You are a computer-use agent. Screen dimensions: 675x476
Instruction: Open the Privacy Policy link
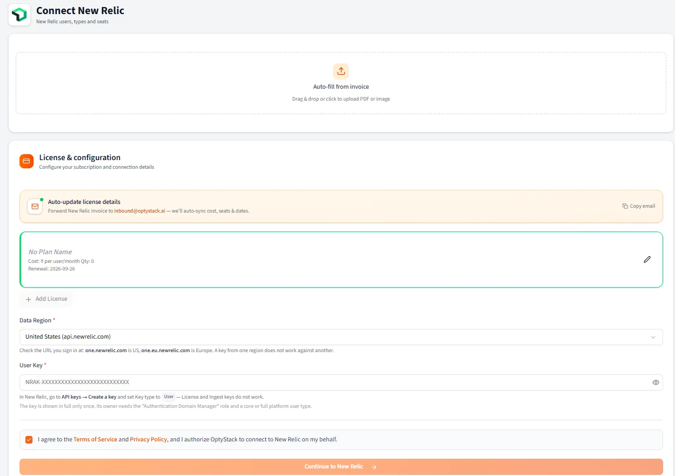(148, 440)
